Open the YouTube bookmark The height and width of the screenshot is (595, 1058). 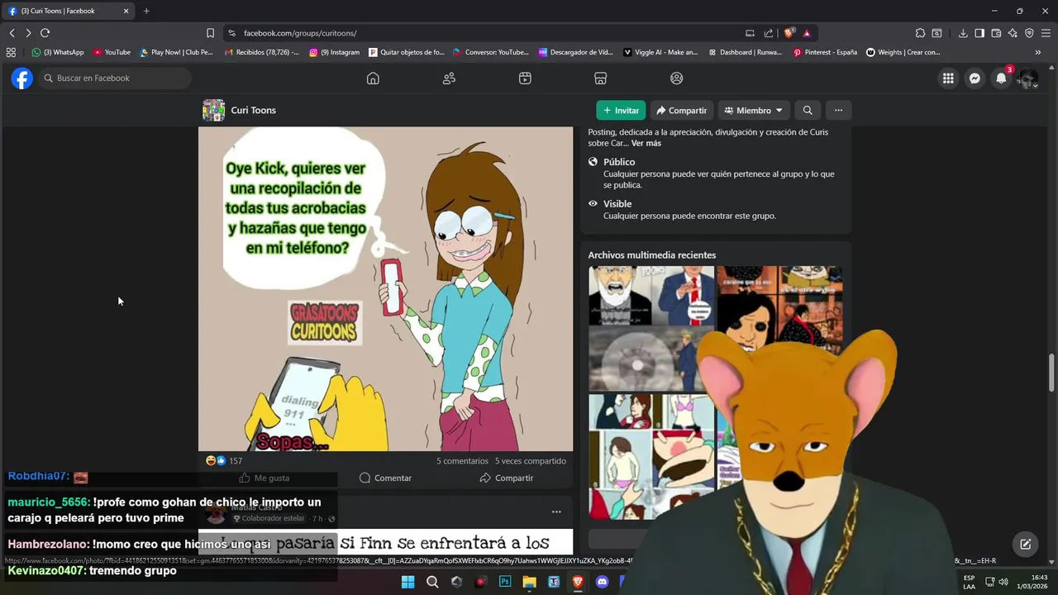112,52
